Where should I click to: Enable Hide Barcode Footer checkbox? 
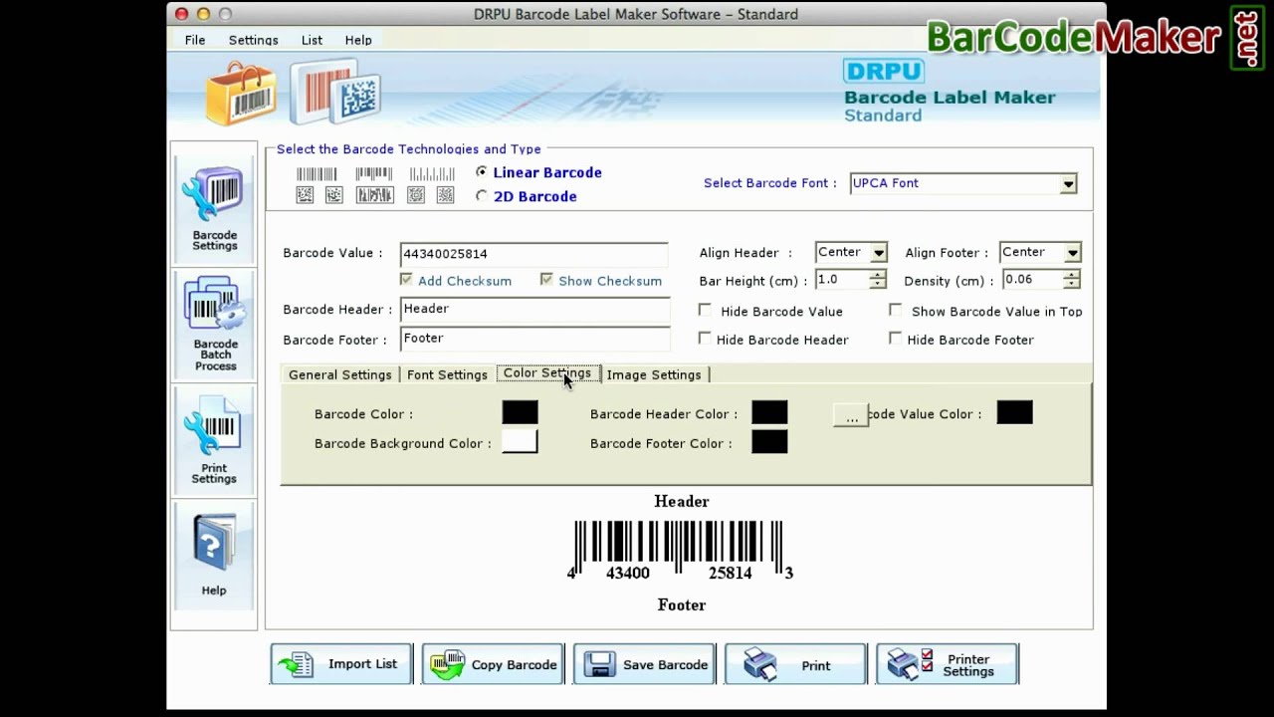pos(896,339)
